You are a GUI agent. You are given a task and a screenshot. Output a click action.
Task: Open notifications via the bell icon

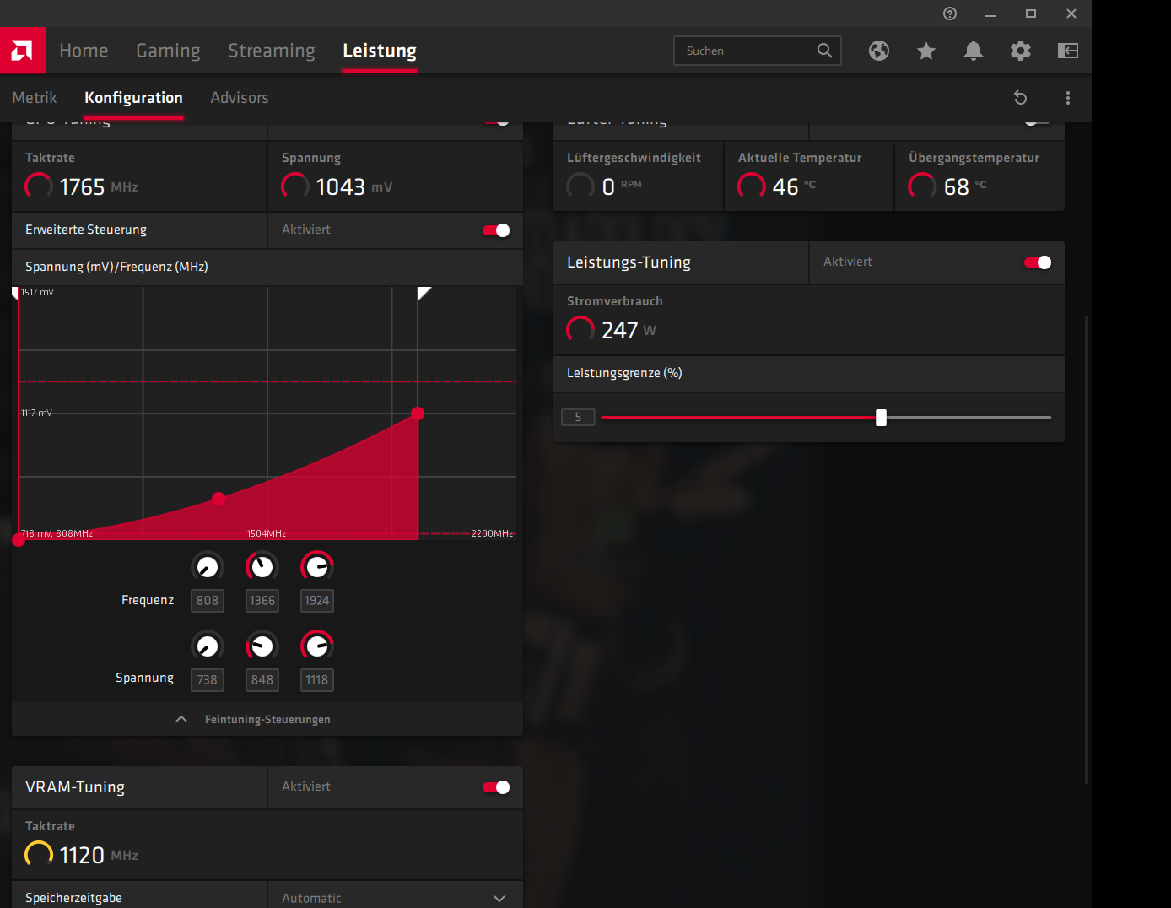click(973, 51)
